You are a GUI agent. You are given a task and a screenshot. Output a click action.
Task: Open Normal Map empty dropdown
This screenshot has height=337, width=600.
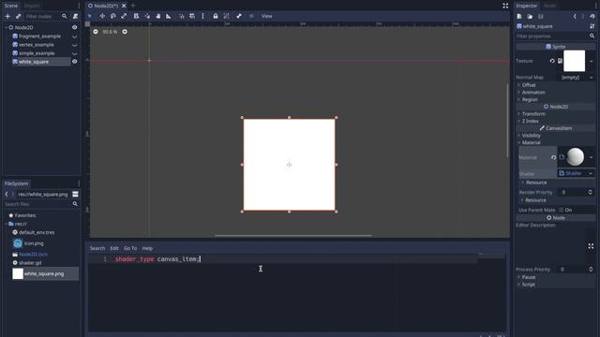(577, 77)
